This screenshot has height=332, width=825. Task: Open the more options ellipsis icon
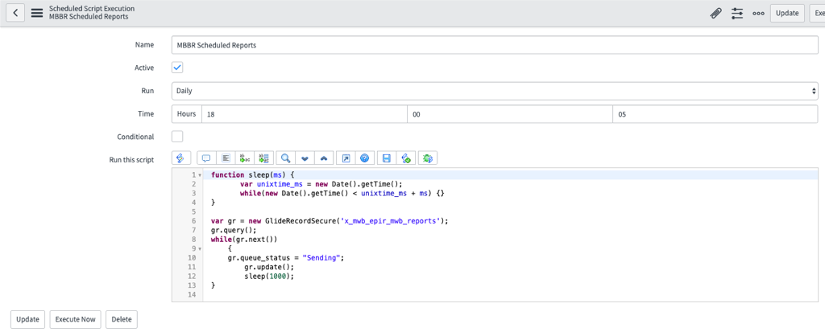click(x=758, y=14)
